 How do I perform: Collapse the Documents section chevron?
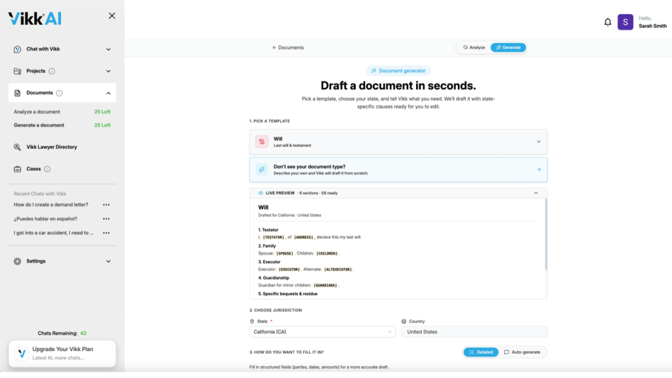pos(108,93)
